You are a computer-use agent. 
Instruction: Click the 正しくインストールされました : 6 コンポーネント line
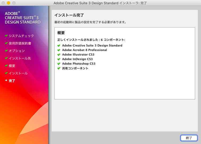tap(91, 40)
